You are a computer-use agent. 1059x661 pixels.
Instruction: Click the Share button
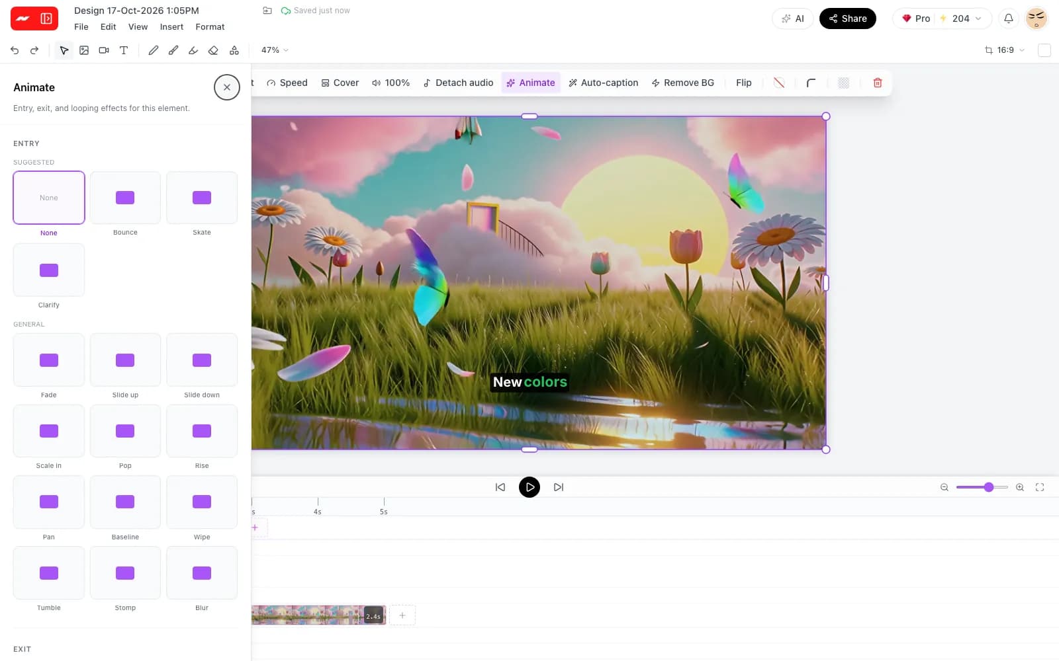(x=848, y=19)
